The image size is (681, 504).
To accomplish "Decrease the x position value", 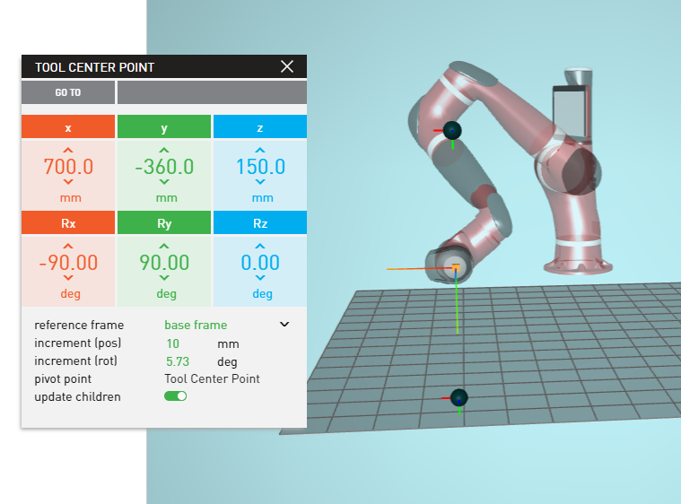I will point(68,182).
